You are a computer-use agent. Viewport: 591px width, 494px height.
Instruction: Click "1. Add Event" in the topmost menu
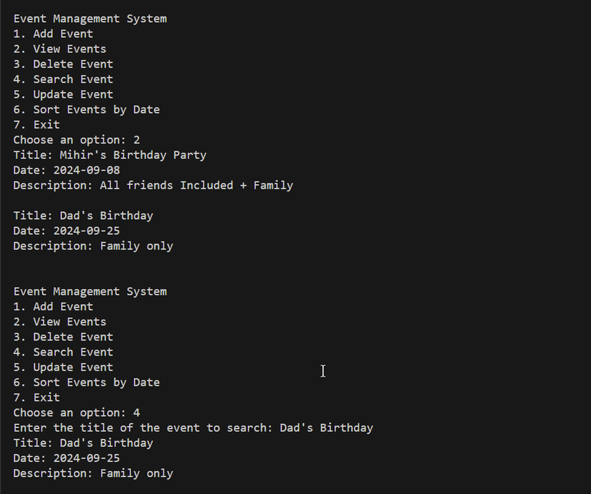[x=53, y=34]
